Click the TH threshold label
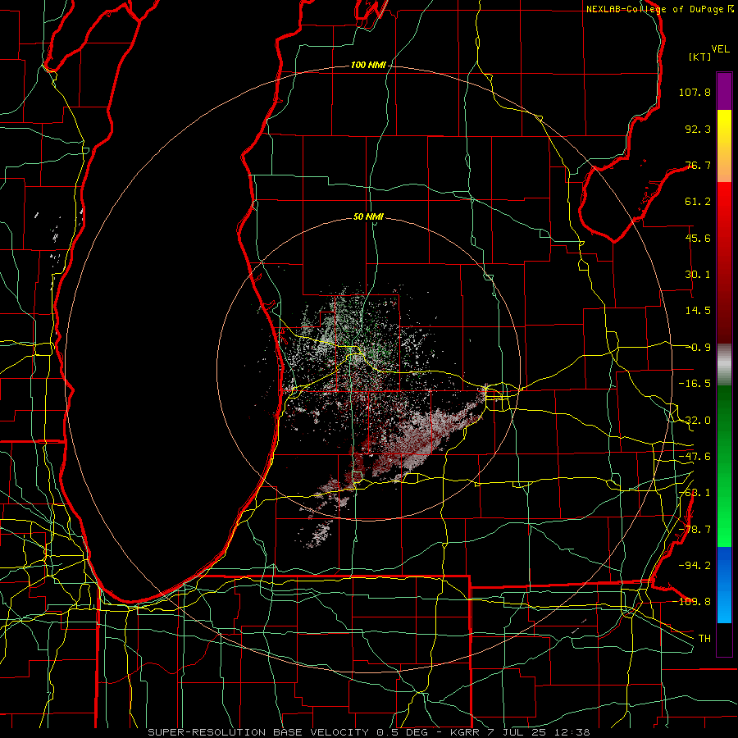Screen dimensions: 738x738 (704, 638)
